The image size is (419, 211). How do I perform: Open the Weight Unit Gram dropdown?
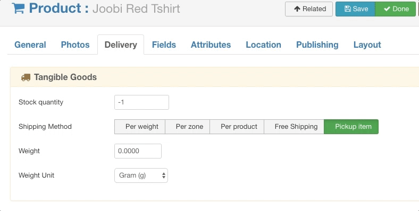click(x=141, y=175)
